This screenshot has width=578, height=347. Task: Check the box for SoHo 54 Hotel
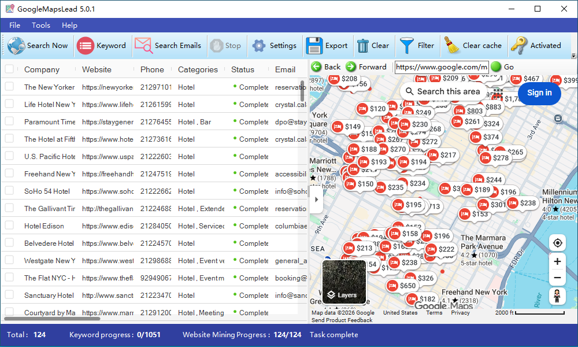tap(9, 191)
